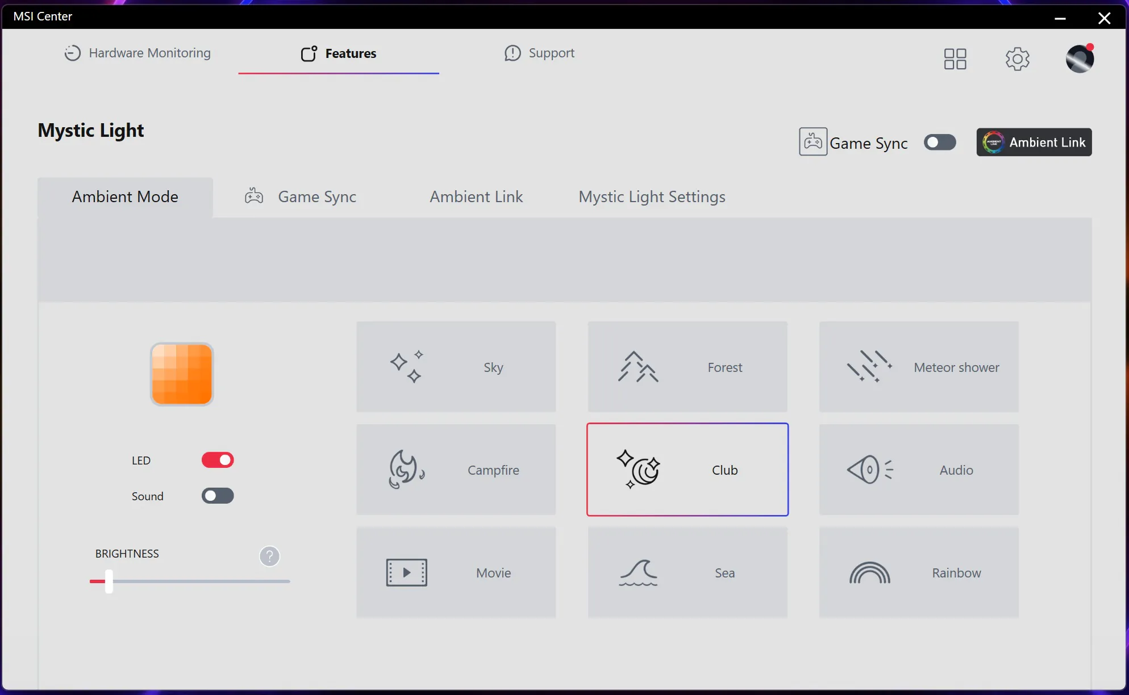This screenshot has width=1129, height=695.
Task: Click the Ambient Link color ring icon
Action: (993, 142)
